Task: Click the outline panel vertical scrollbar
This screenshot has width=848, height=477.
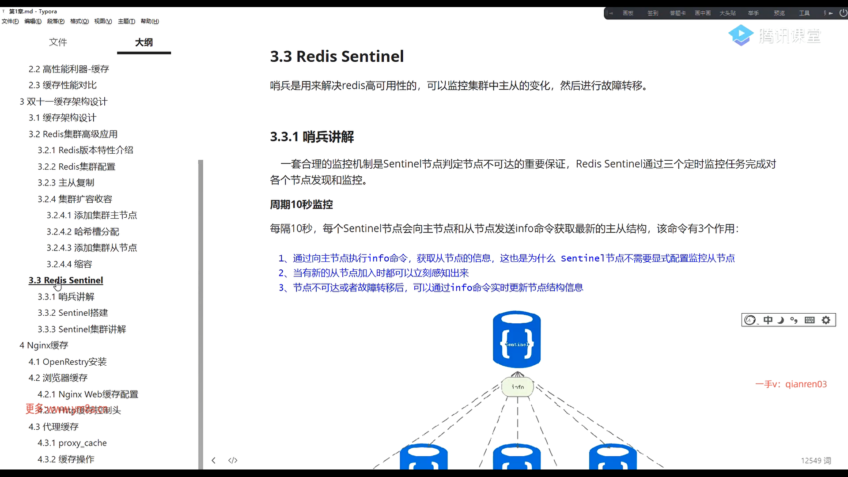Action: tap(201, 309)
